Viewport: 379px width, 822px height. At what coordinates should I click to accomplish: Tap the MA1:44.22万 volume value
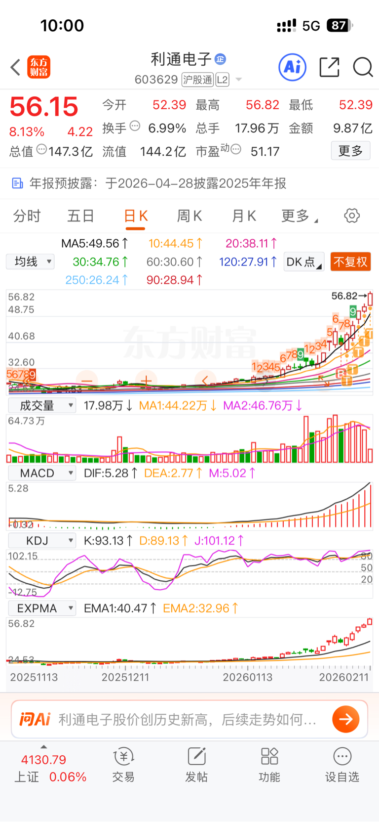pos(178,406)
